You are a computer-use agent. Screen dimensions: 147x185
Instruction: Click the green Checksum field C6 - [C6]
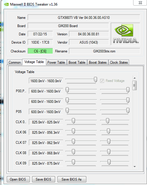40,51
